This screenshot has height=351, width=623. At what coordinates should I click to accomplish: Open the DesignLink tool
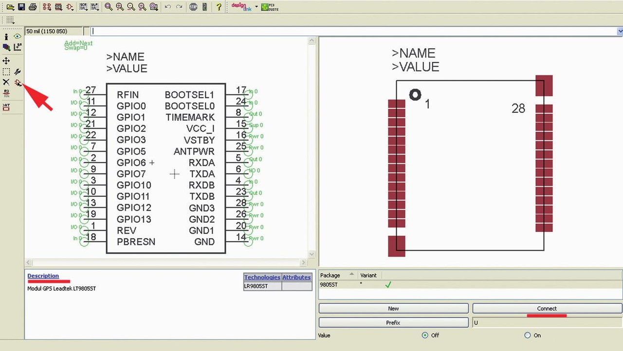241,7
